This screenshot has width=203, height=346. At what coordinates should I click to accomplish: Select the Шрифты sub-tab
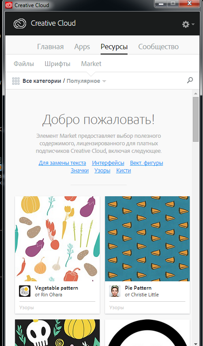57,64
